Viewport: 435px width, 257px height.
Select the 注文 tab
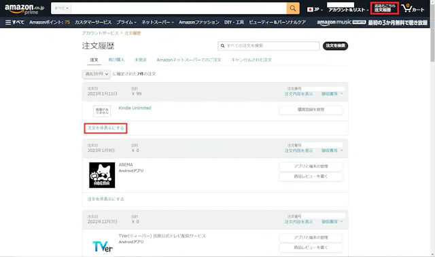94,60
